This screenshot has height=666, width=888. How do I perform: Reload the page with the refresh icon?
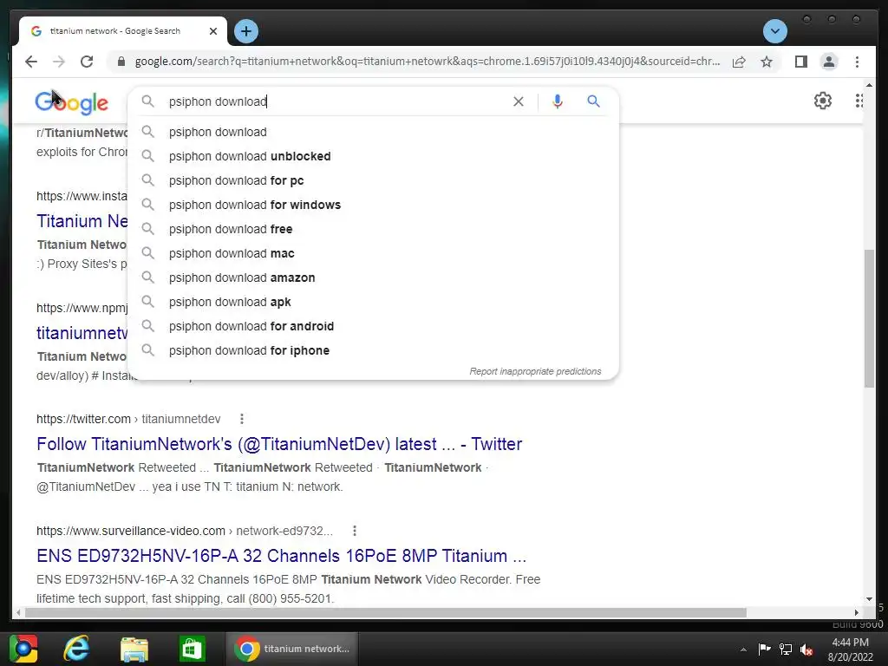(87, 62)
